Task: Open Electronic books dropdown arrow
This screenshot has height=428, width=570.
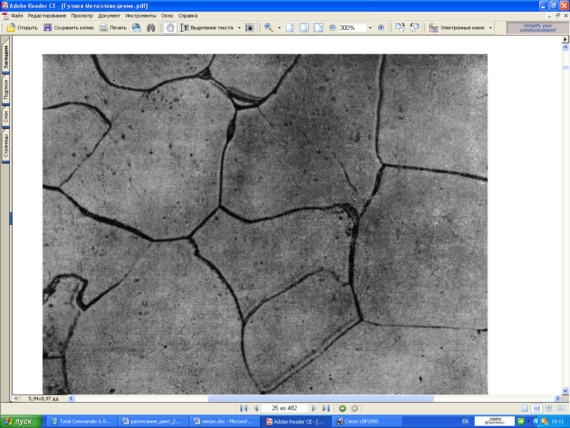Action: 490,28
